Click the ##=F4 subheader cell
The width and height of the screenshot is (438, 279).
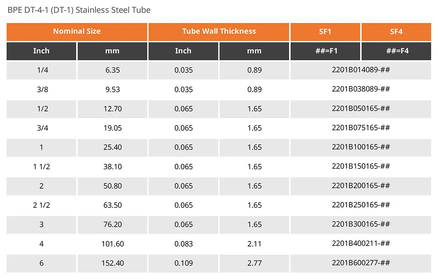(397, 51)
